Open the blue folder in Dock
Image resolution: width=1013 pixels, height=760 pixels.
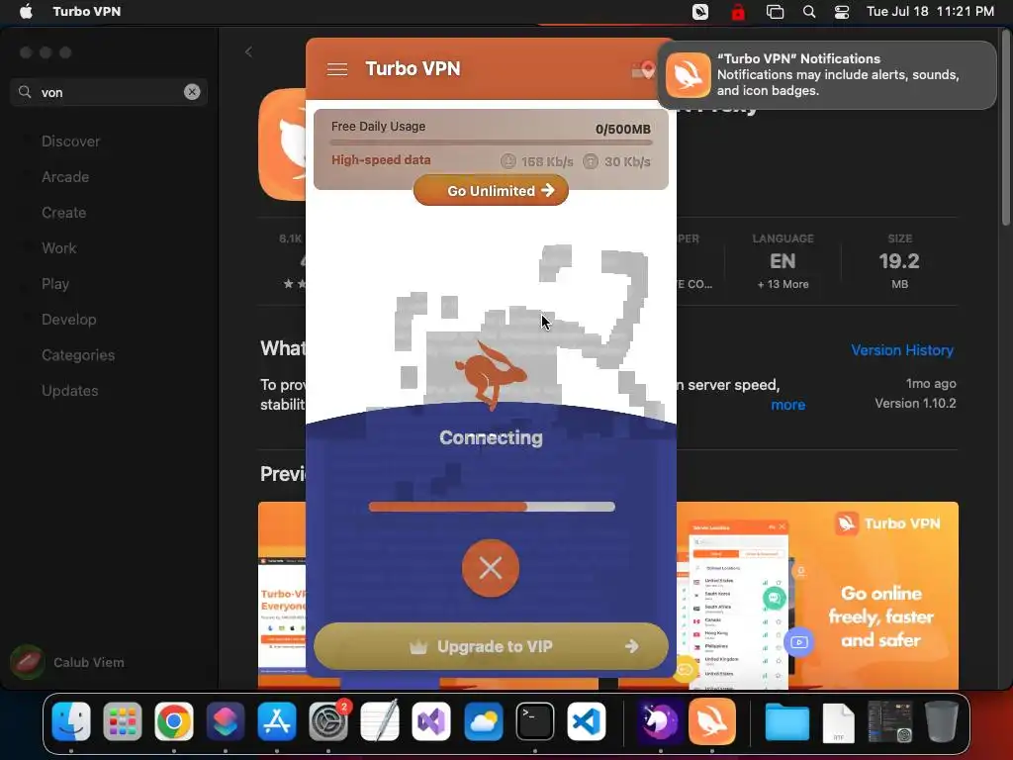(786, 721)
